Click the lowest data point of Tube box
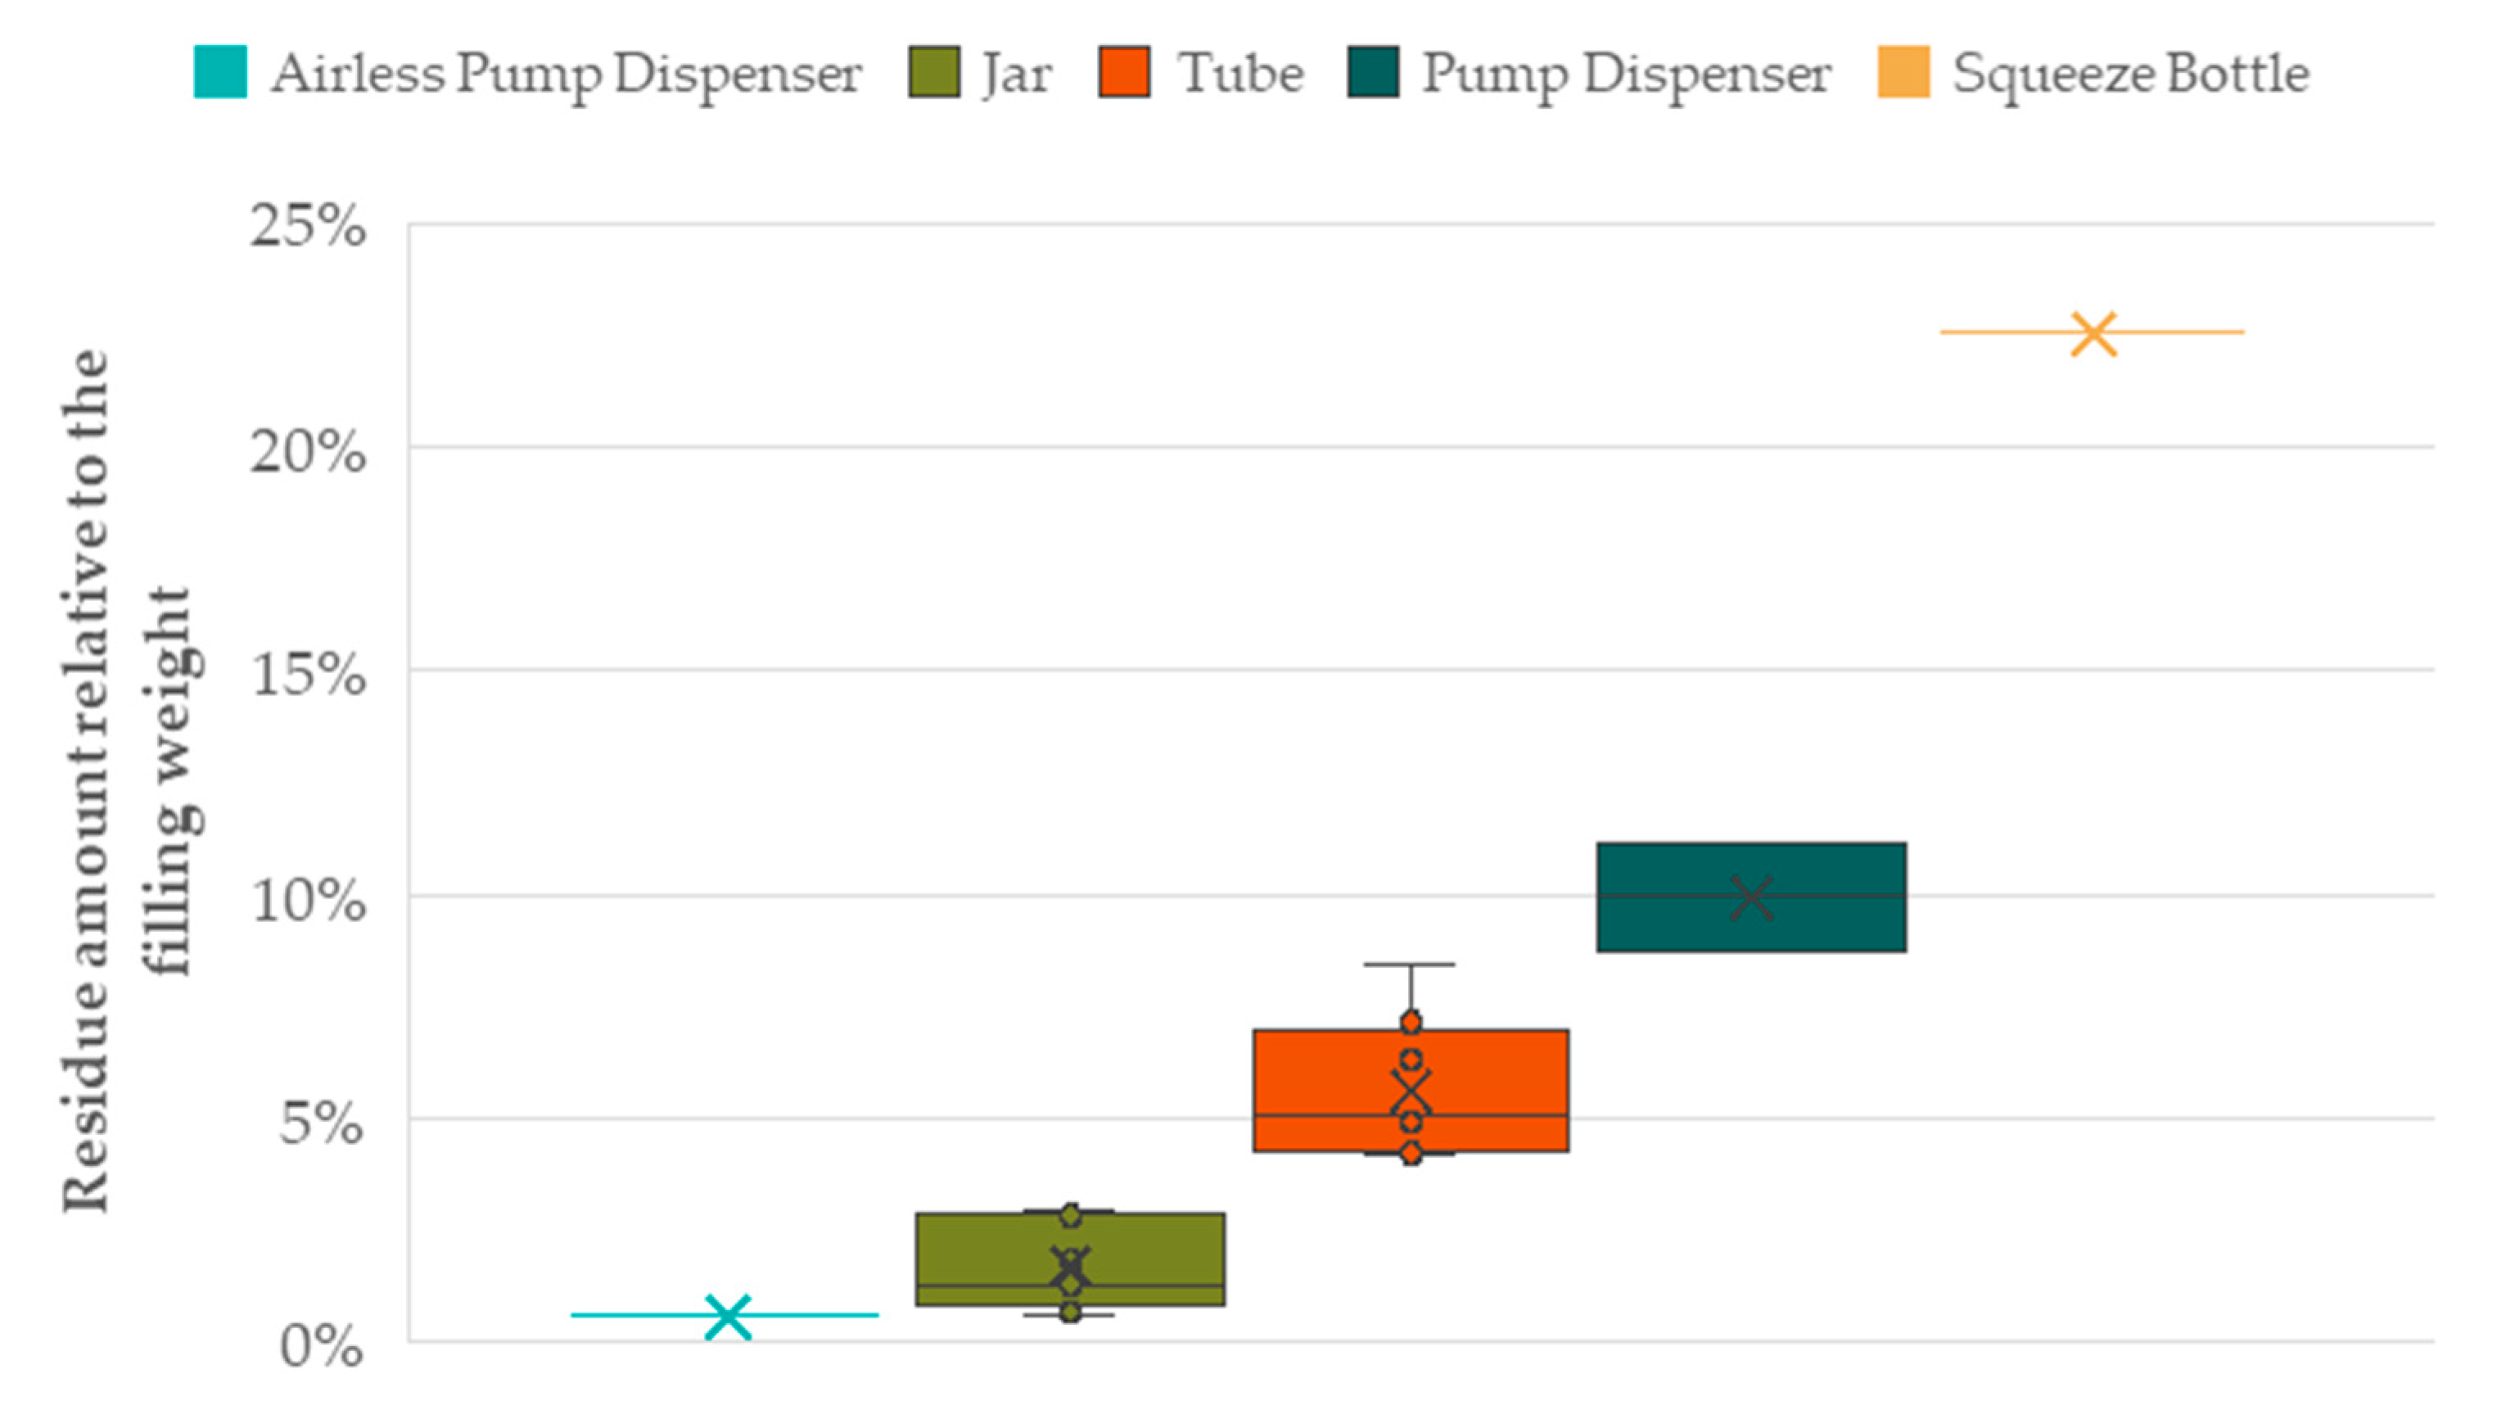2510x1428 pixels. [1411, 1155]
